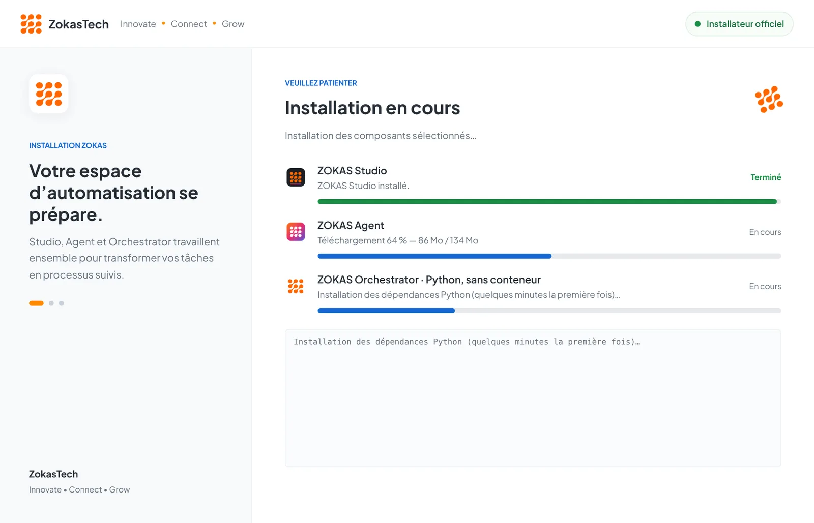Screen dimensions: 814x523
Task: Click the ZOKAS Studio green progress bar
Action: tap(549, 202)
